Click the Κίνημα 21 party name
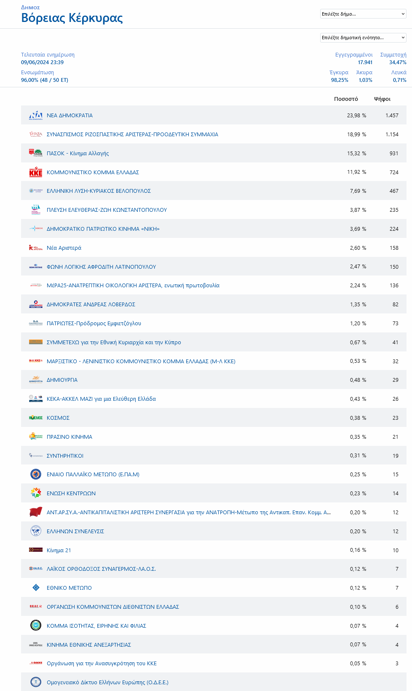The height and width of the screenshot is (691, 412). pos(59,551)
